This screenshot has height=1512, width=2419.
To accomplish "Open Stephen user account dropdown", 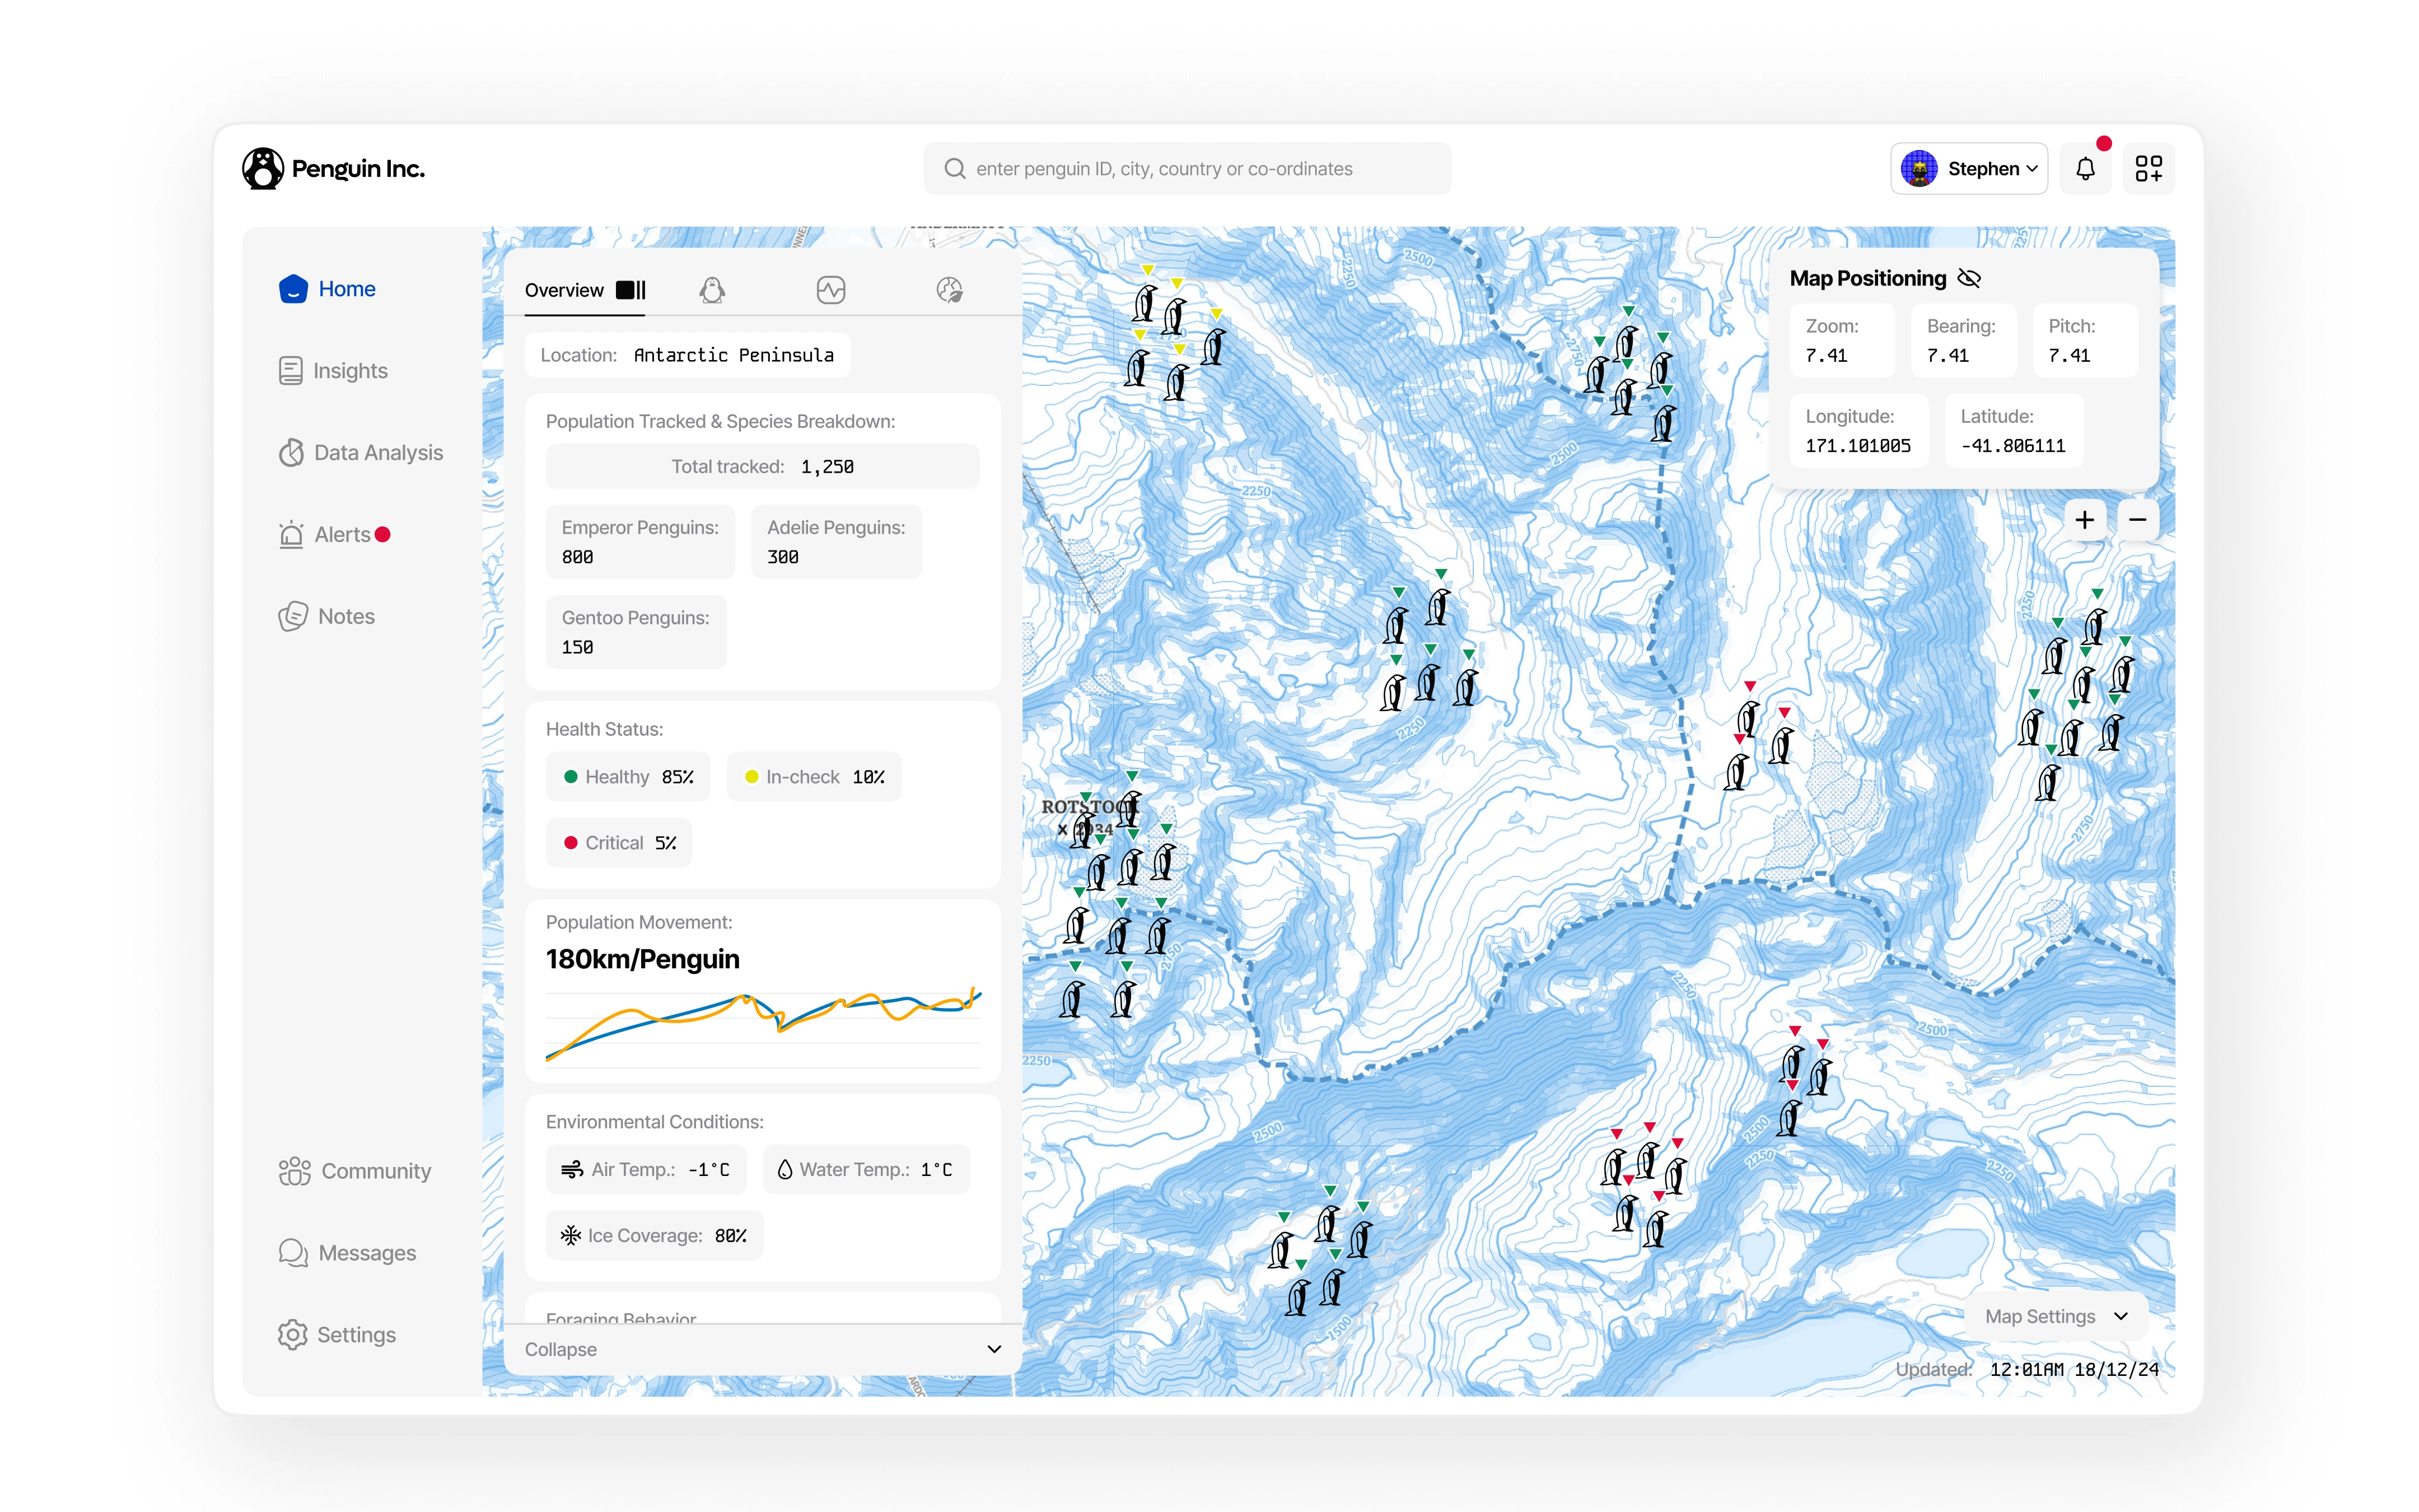I will coord(1968,169).
